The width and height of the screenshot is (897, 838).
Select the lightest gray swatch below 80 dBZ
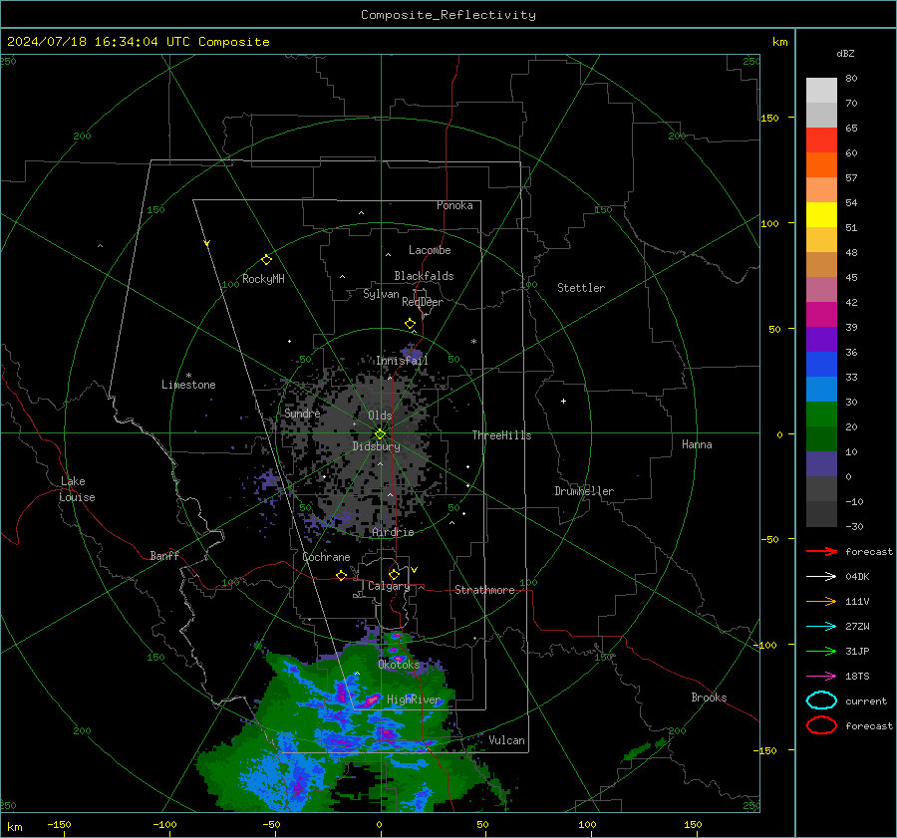tap(821, 90)
